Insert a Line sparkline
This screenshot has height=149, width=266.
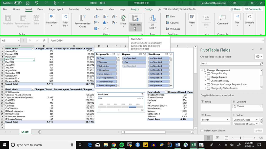[x=170, y=16]
